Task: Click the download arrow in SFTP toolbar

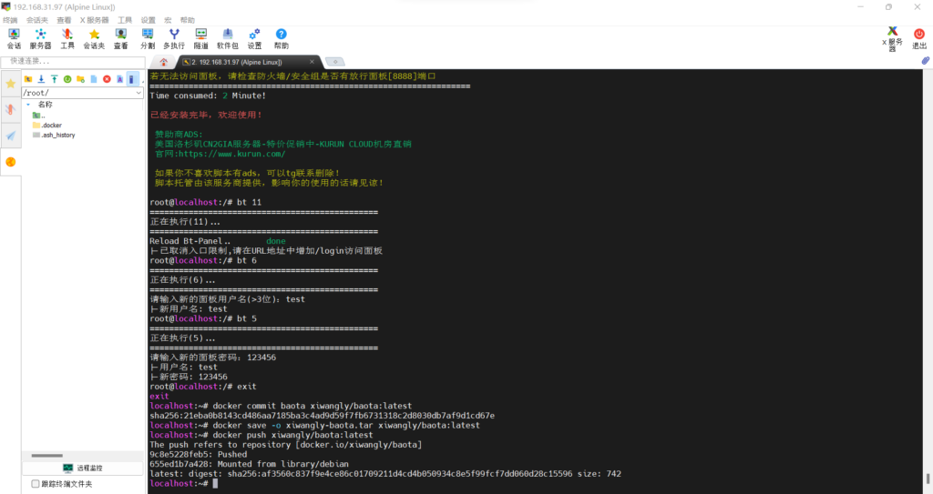Action: tap(41, 79)
